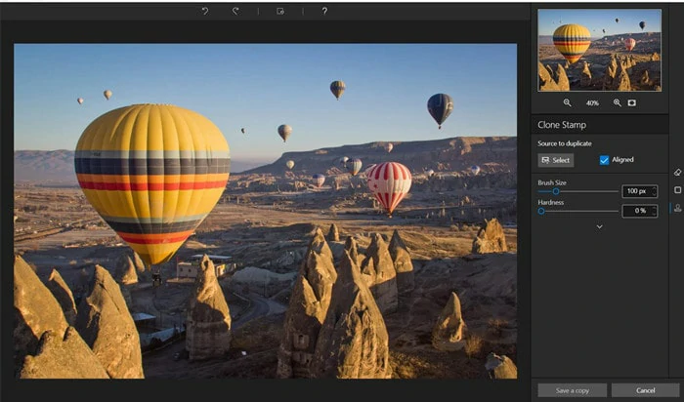The image size is (684, 402).
Task: Click the Save a copy button
Action: pos(573,390)
